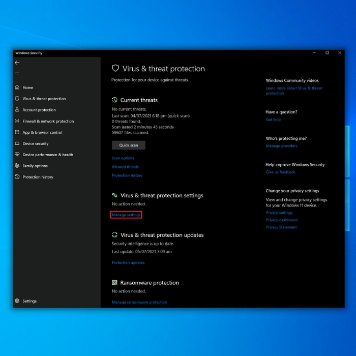This screenshot has height=356, width=356.
Task: Click Give us feedback link
Action: click(280, 172)
